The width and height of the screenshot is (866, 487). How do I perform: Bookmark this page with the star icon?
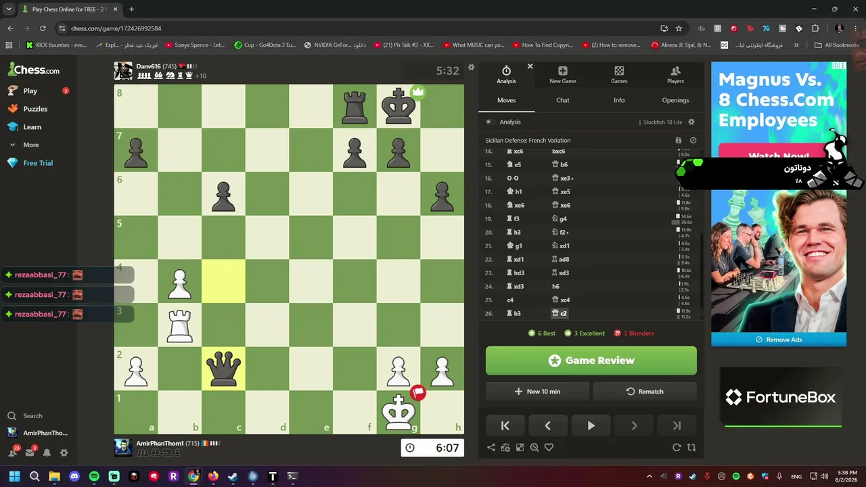pos(679,28)
